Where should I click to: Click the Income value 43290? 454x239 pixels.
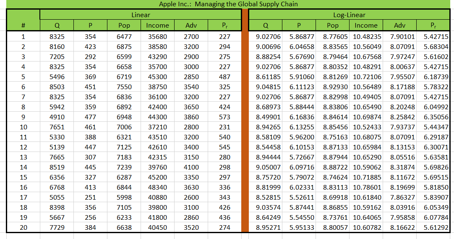(x=157, y=57)
